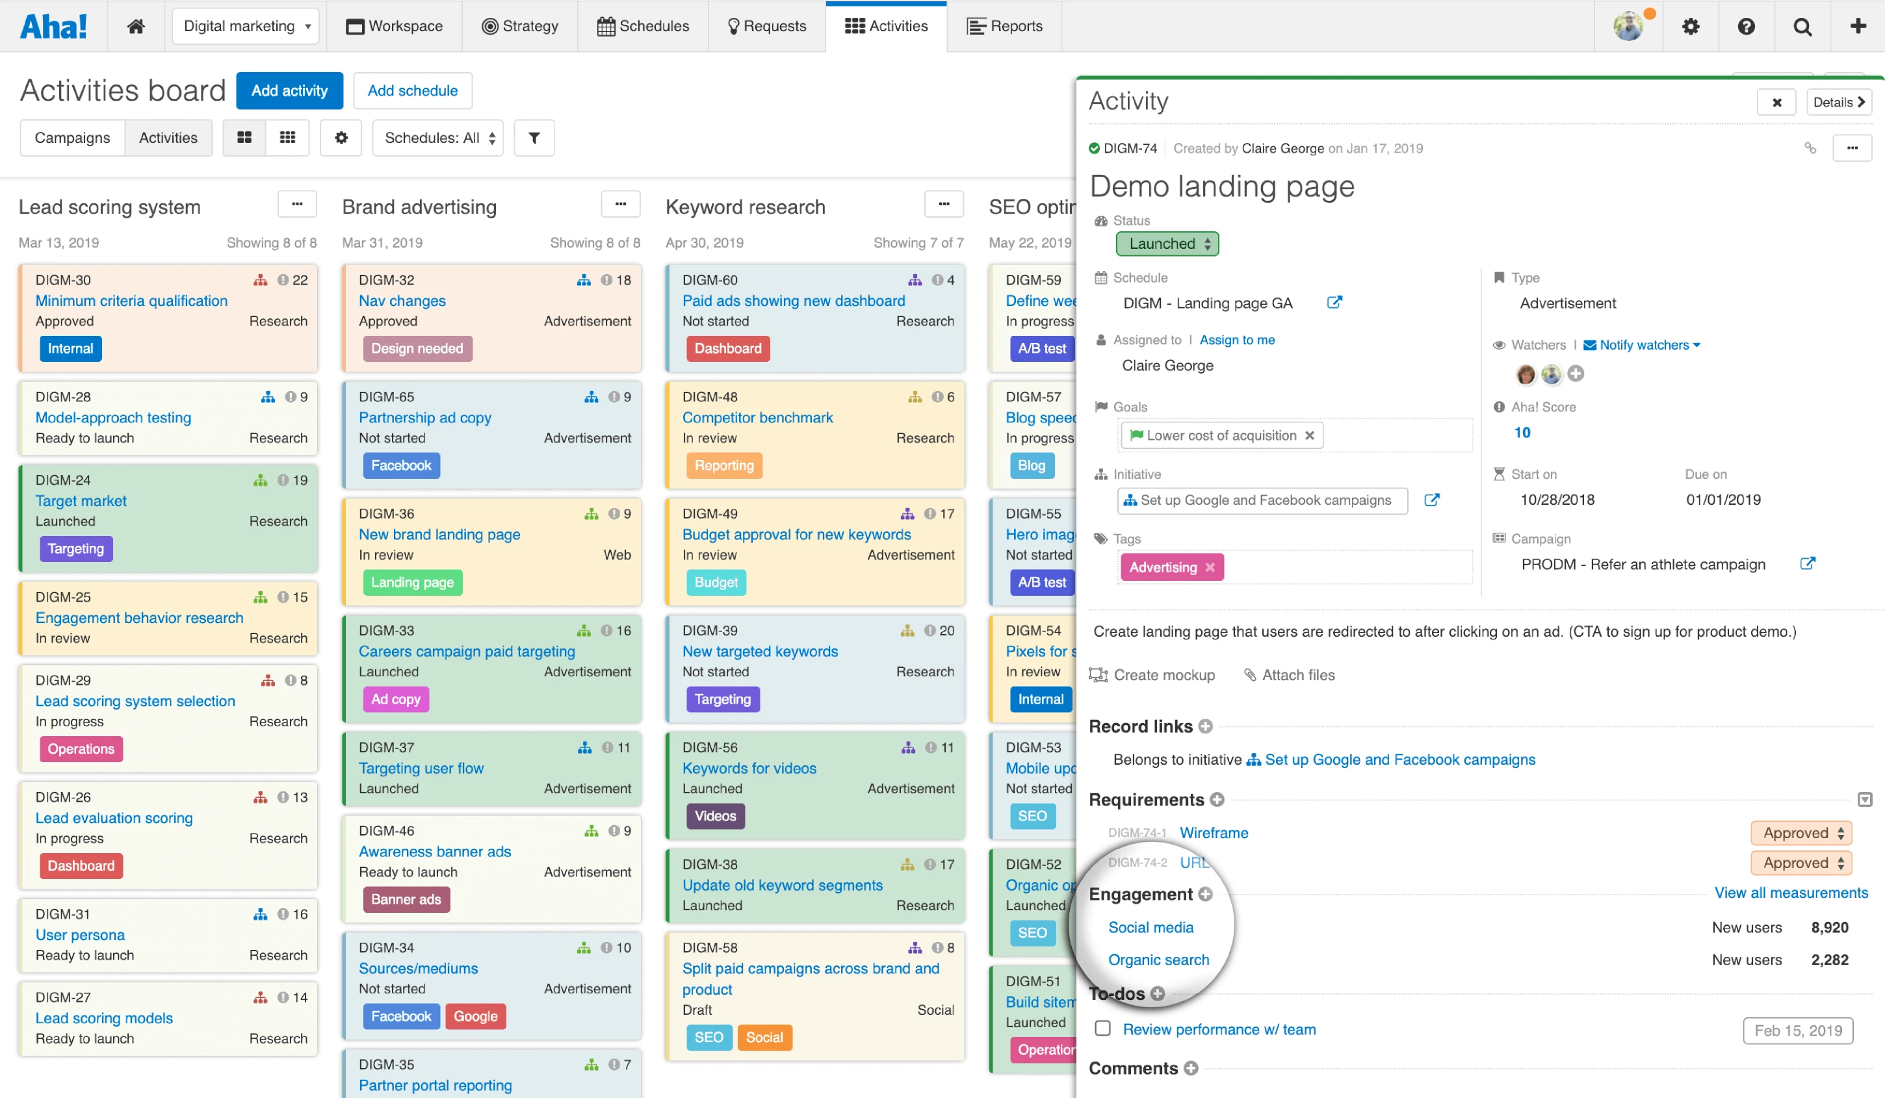Open search with the magnifier icon
The image size is (1885, 1098).
click(1802, 26)
